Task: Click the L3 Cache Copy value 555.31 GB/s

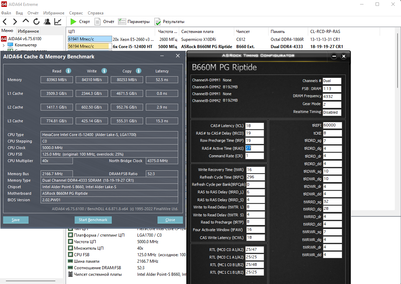Action: coord(127,121)
